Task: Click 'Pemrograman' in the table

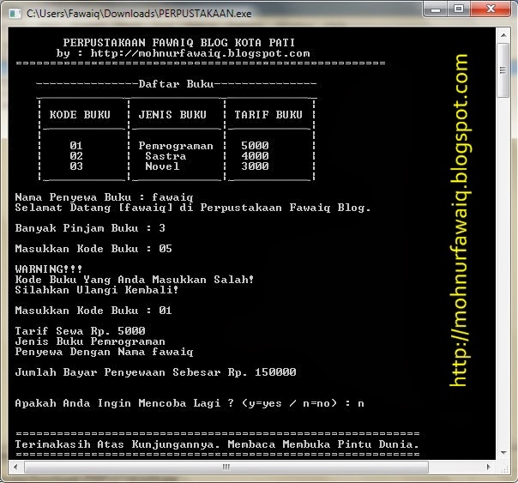Action: click(176, 146)
